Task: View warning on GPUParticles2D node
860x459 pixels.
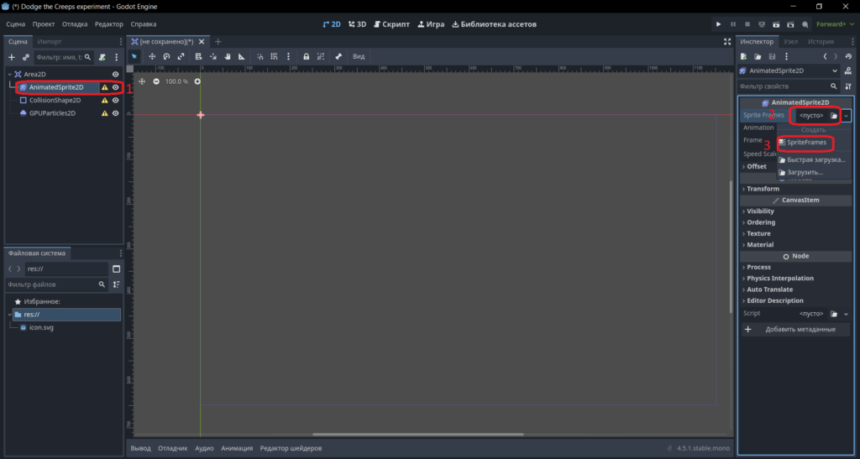Action: 105,113
